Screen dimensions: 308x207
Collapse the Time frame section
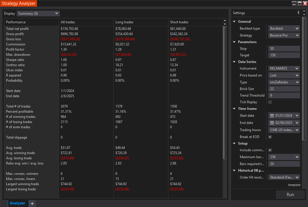click(x=234, y=109)
